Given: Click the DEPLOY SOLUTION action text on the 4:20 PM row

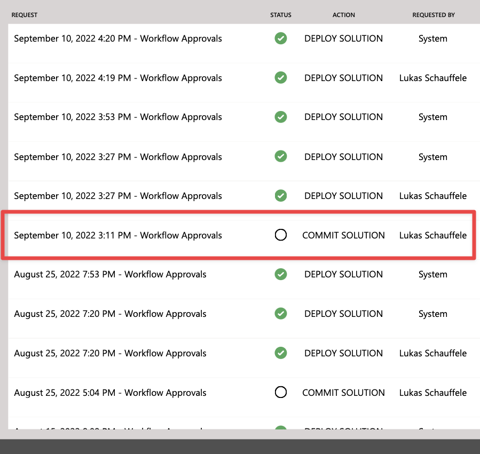Looking at the screenshot, I should pyautogui.click(x=343, y=38).
